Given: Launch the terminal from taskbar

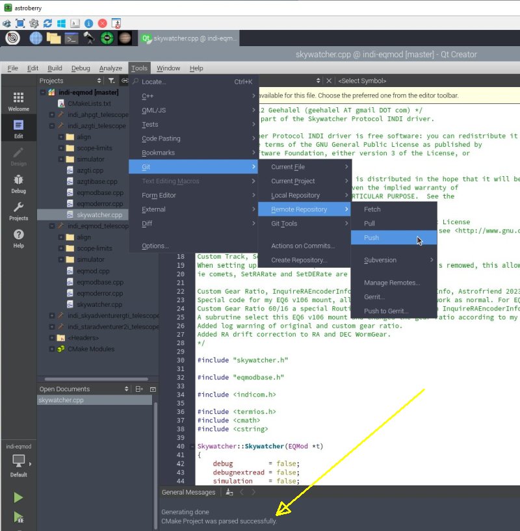Looking at the screenshot, I should pos(71,38).
